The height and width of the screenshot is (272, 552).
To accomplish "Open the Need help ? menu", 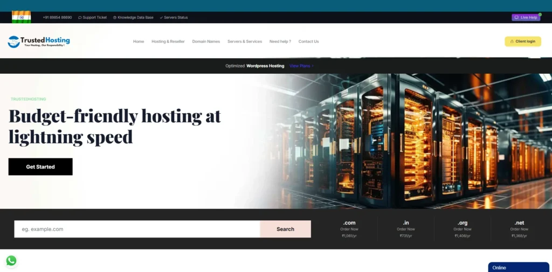I will click(280, 41).
